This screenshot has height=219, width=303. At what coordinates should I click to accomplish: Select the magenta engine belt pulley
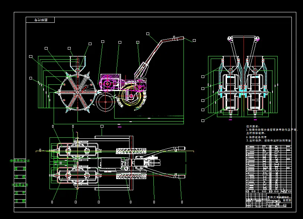tap(108, 84)
